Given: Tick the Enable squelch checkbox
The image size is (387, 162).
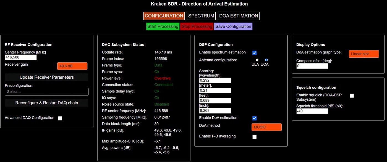Looking at the screenshot, I should [x=352, y=96].
